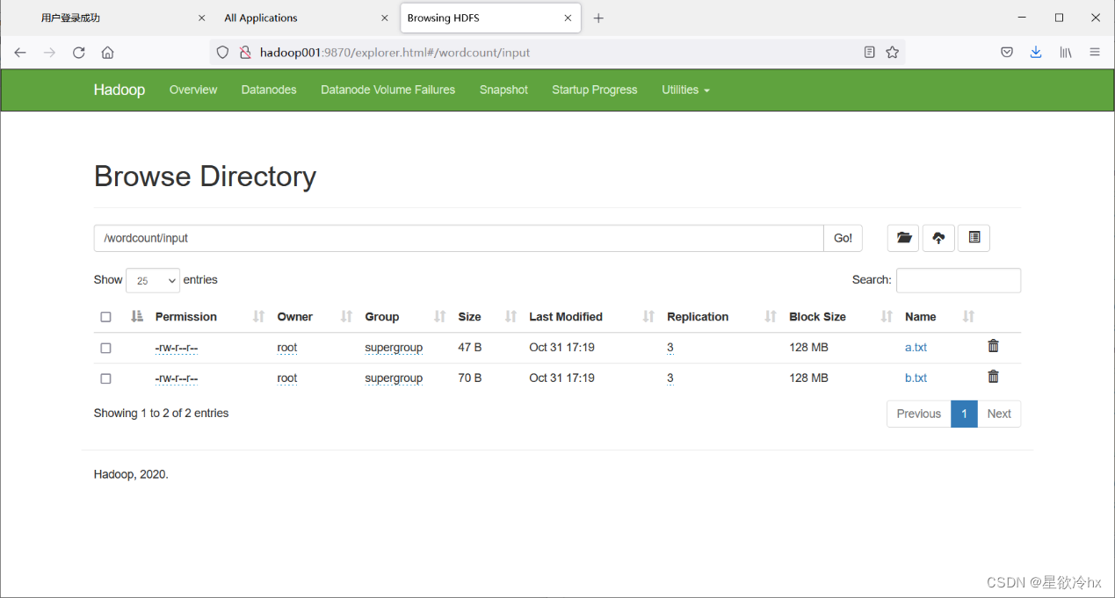Toggle reader view icon in address bar
Screen dimensions: 1115x598
[869, 53]
